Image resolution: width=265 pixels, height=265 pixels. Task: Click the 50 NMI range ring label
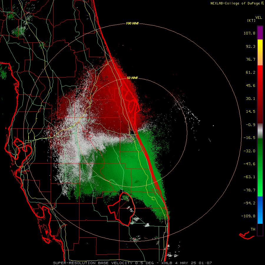[132, 78]
